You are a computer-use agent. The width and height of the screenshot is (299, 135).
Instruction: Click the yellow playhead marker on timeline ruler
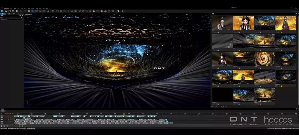point(124,114)
